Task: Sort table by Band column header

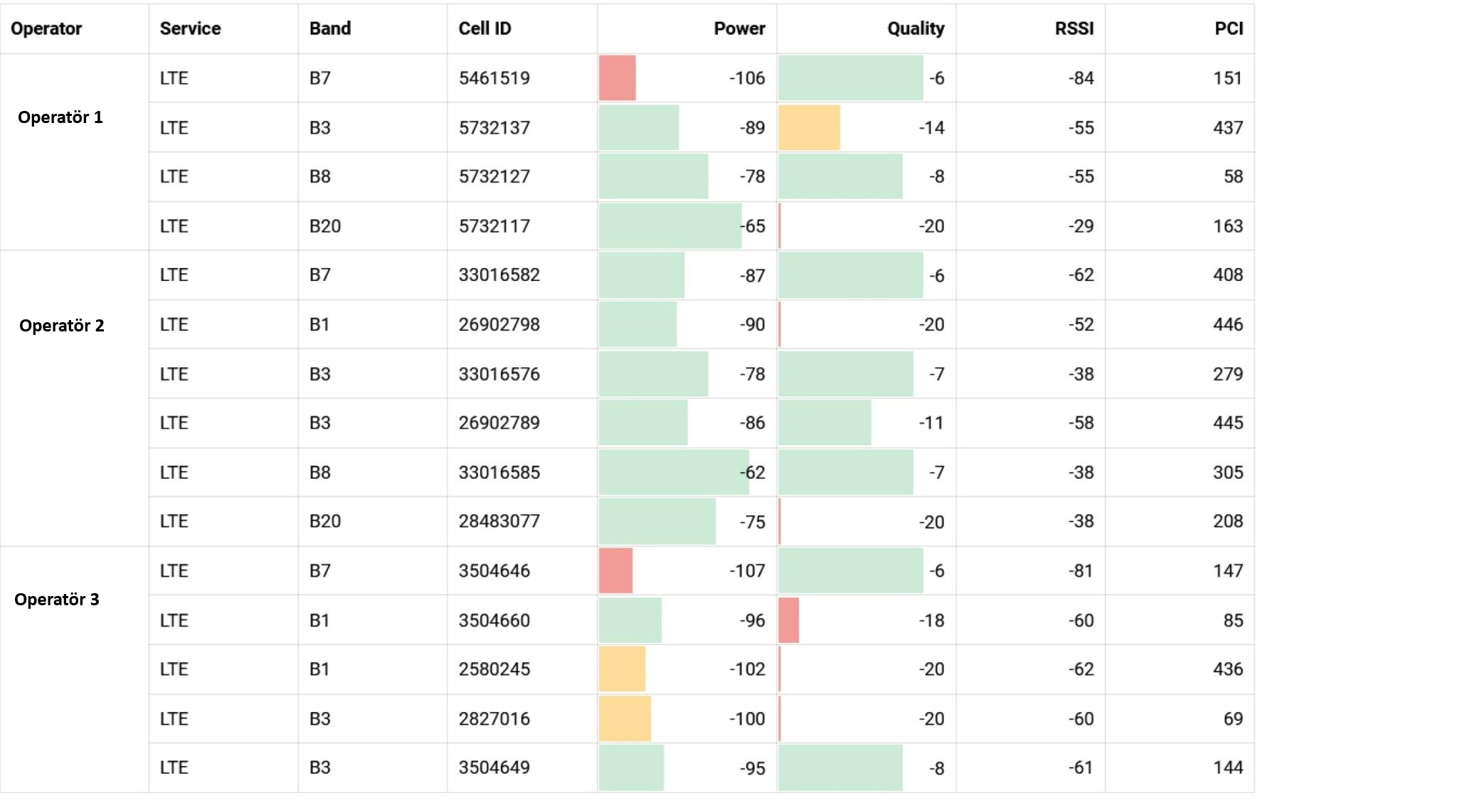Action: (x=330, y=28)
